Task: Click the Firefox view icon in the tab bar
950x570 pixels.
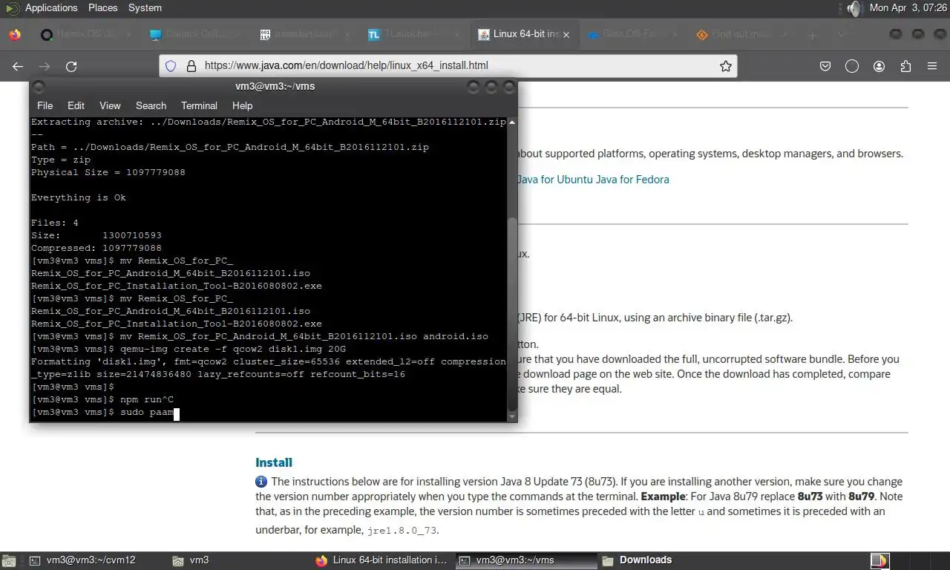Action: (14, 35)
